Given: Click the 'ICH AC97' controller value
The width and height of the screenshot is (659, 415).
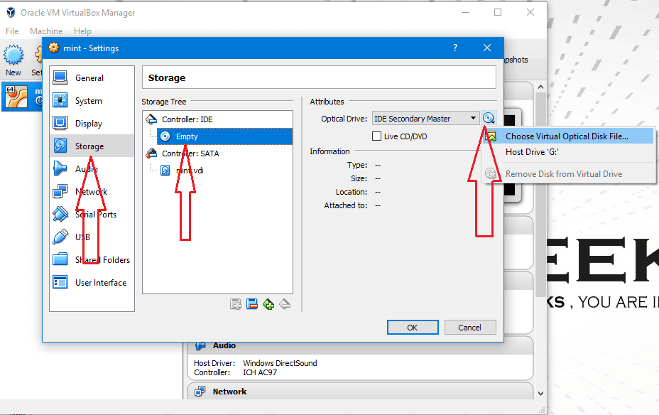Looking at the screenshot, I should [x=260, y=372].
